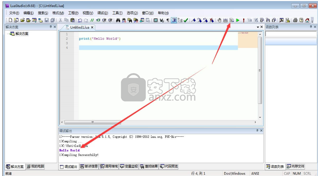Image resolution: width=318 pixels, height=176 pixels.
Task: Click the disabled Save floppy icon
Action: (47, 20)
